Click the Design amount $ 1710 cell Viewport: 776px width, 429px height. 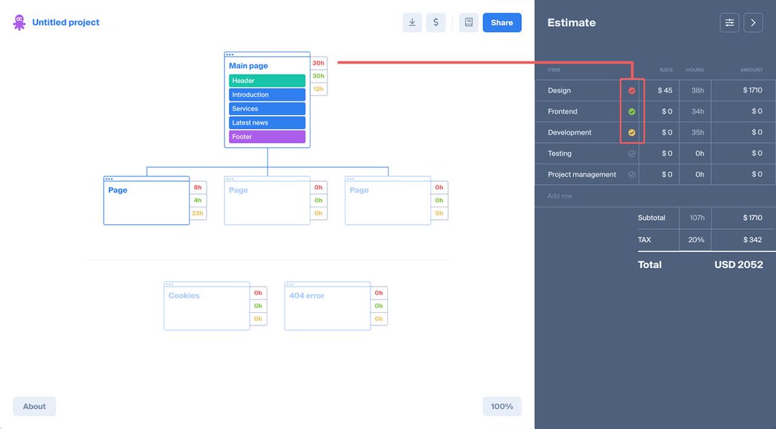coord(744,90)
